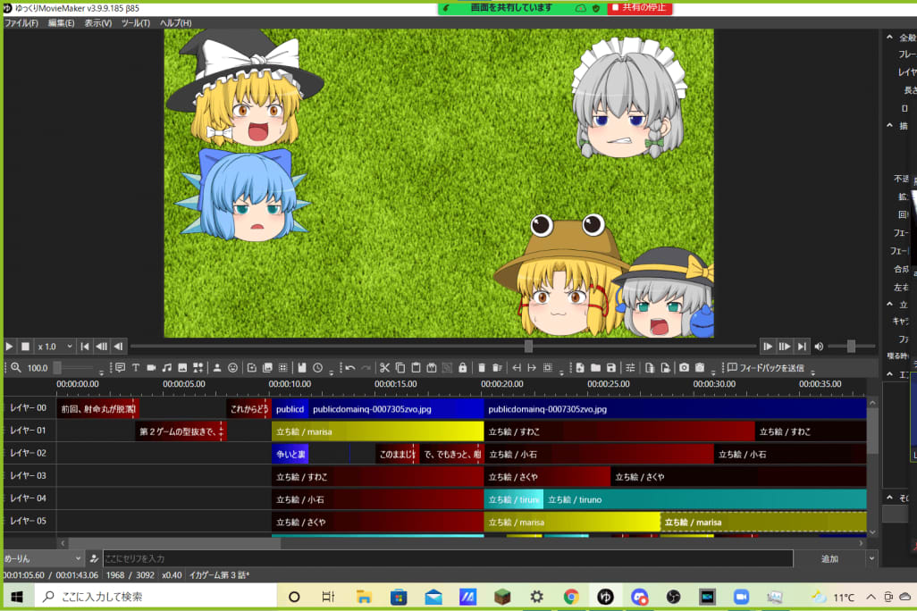Open the playback speed x1.0 dropdown

click(53, 347)
